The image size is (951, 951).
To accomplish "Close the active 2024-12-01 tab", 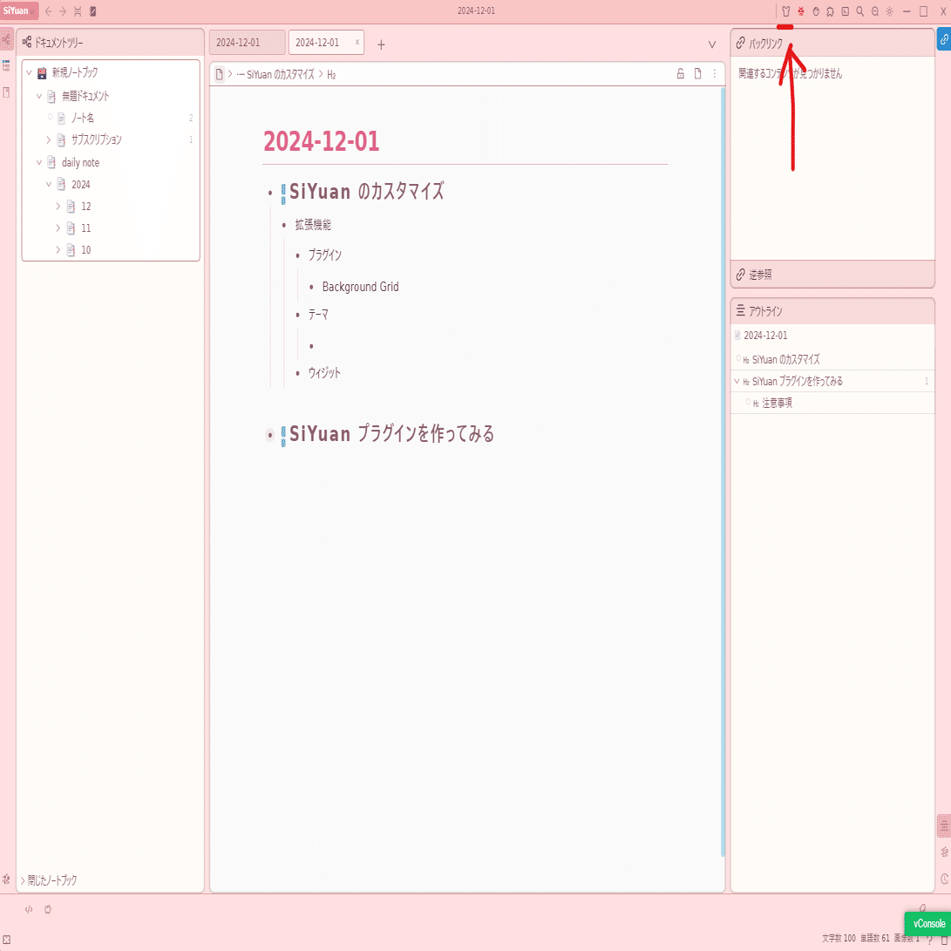I will coord(357,42).
